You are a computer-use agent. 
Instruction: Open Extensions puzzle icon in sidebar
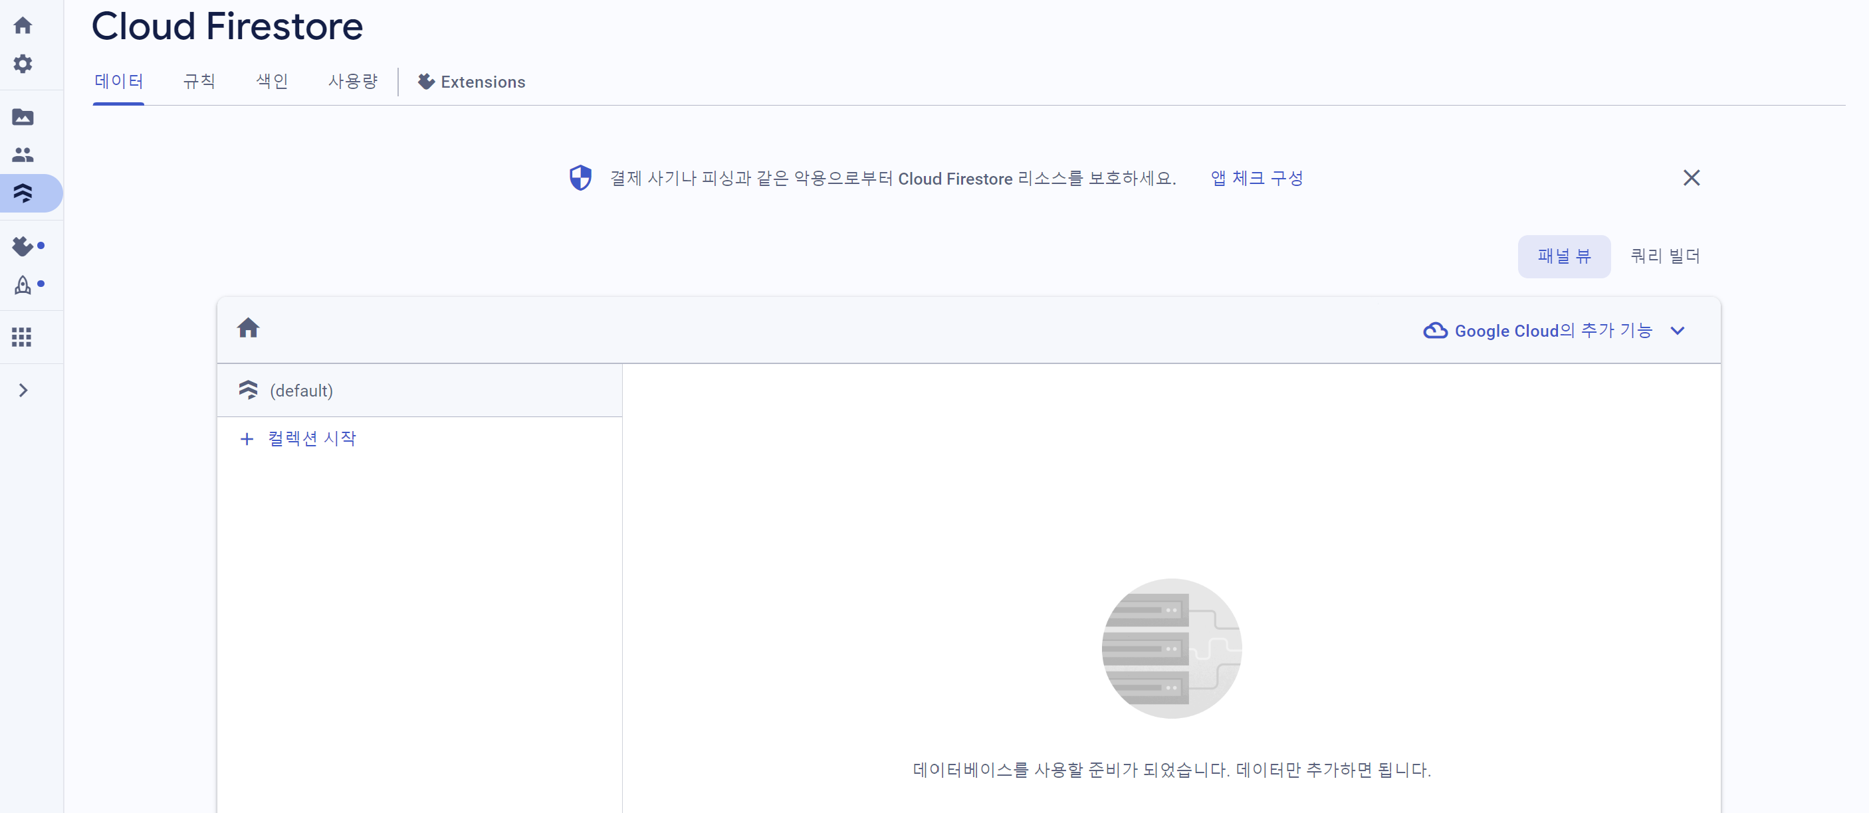23,246
